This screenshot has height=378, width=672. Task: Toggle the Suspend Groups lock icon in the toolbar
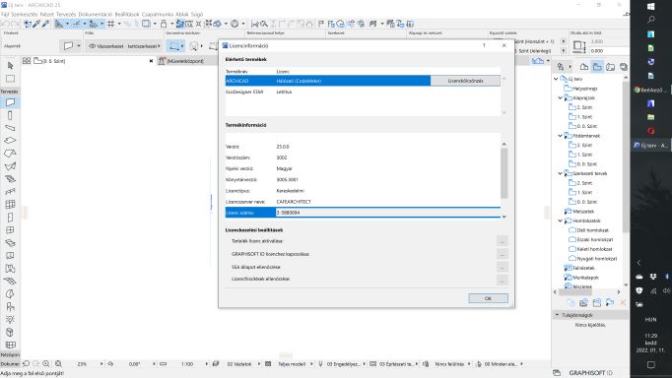[x=164, y=24]
